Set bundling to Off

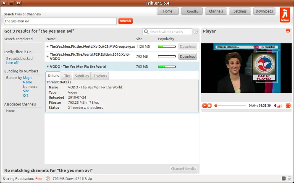[x=26, y=95]
